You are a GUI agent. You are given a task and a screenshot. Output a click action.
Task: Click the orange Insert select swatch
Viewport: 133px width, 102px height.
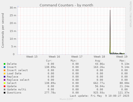tap(5, 70)
